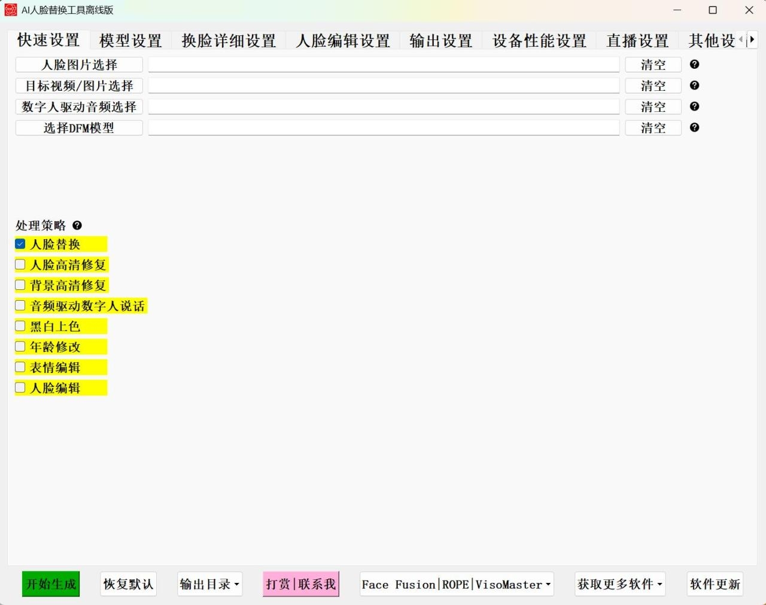Enable 背景高清修复 checkbox
Viewport: 766px width, 605px height.
coord(20,285)
